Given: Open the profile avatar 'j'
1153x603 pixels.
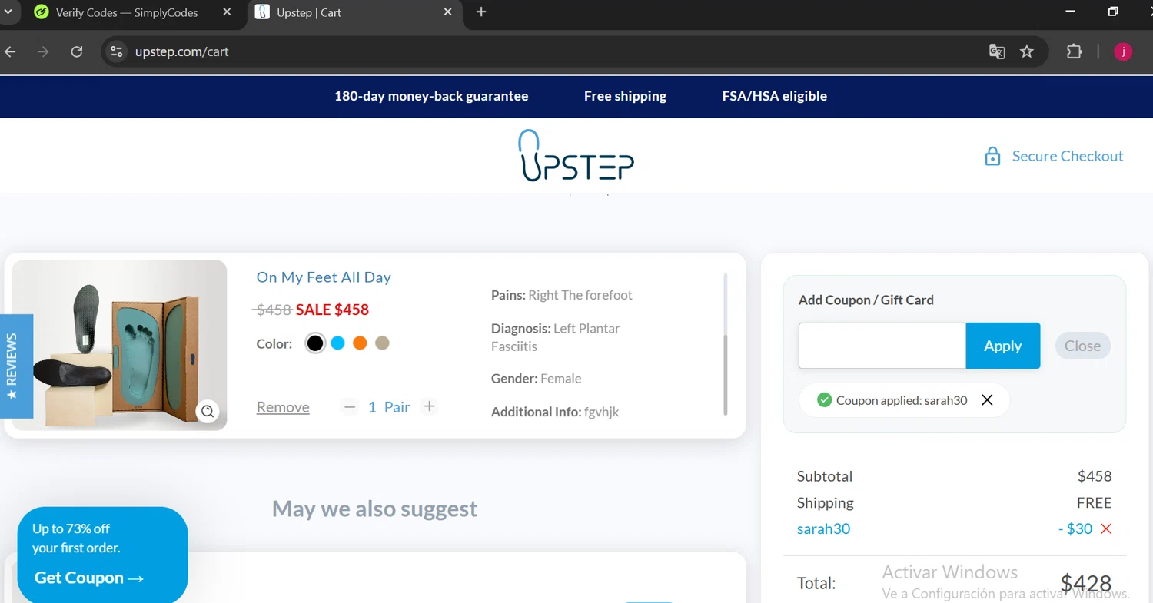Looking at the screenshot, I should pos(1123,51).
